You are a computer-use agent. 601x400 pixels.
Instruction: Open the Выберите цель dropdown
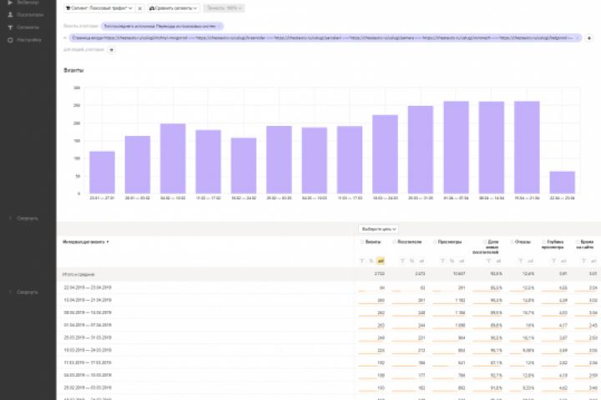[379, 229]
